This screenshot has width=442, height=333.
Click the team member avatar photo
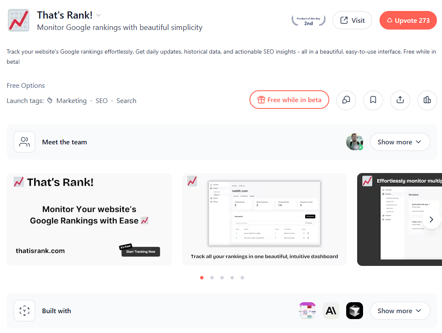[x=354, y=142]
